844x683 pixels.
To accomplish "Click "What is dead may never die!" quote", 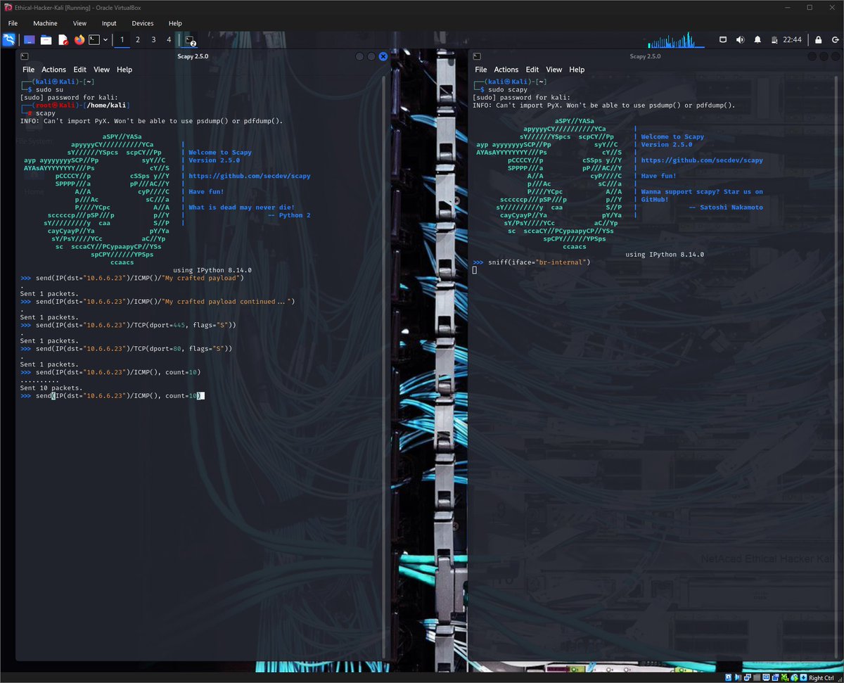I will pyautogui.click(x=241, y=208).
